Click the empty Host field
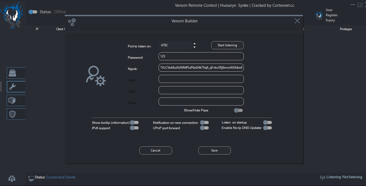Screen dimensions: 366x186 (x=201, y=79)
